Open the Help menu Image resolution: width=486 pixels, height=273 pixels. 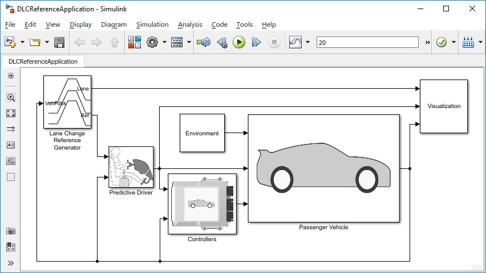pos(269,24)
